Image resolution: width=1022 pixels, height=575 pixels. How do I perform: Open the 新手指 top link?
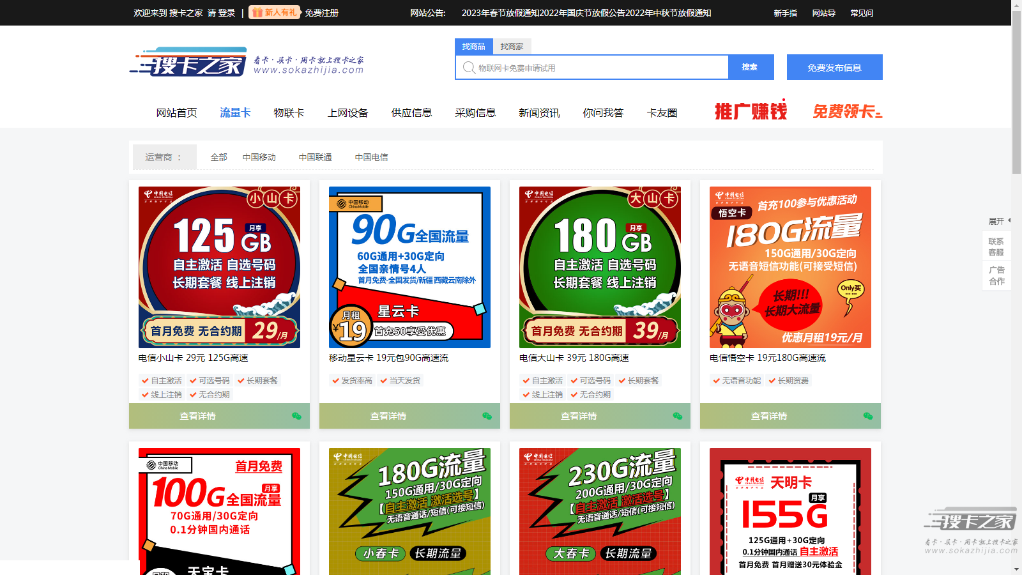(785, 13)
